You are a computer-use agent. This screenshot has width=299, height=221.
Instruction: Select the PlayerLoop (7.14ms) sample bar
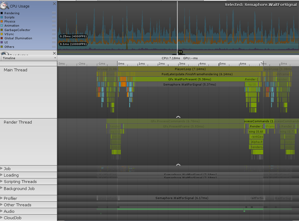click(190, 69)
